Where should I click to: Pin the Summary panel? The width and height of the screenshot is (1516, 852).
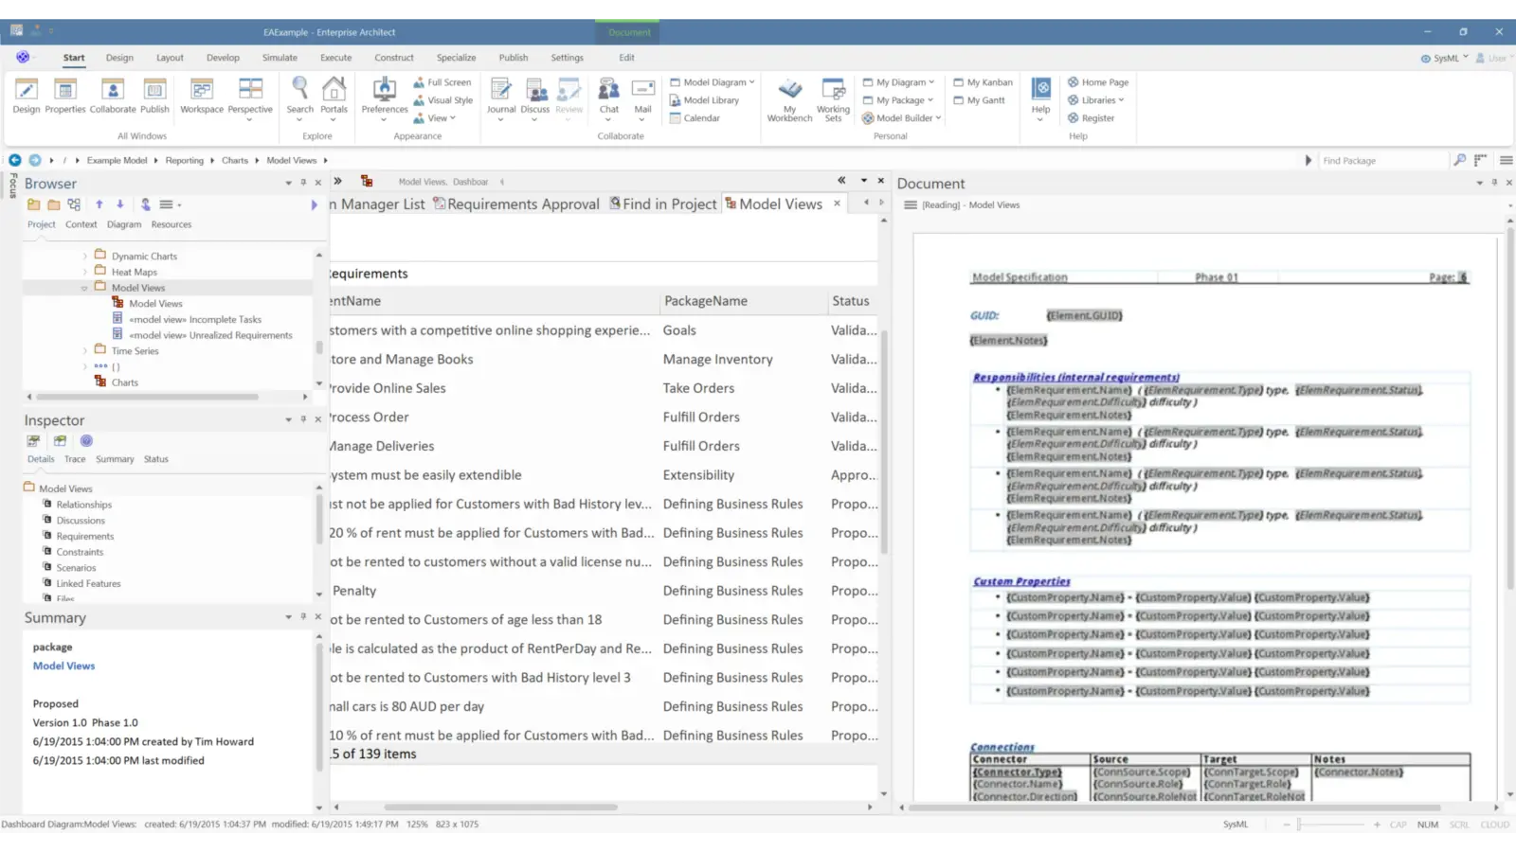click(303, 616)
